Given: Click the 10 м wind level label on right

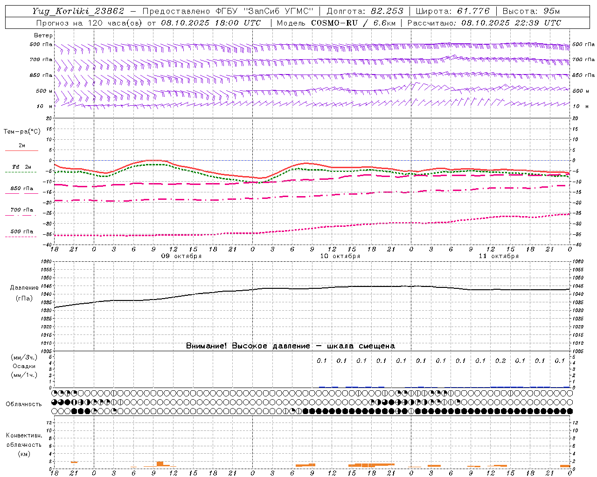Looking at the screenshot, I should [x=581, y=107].
